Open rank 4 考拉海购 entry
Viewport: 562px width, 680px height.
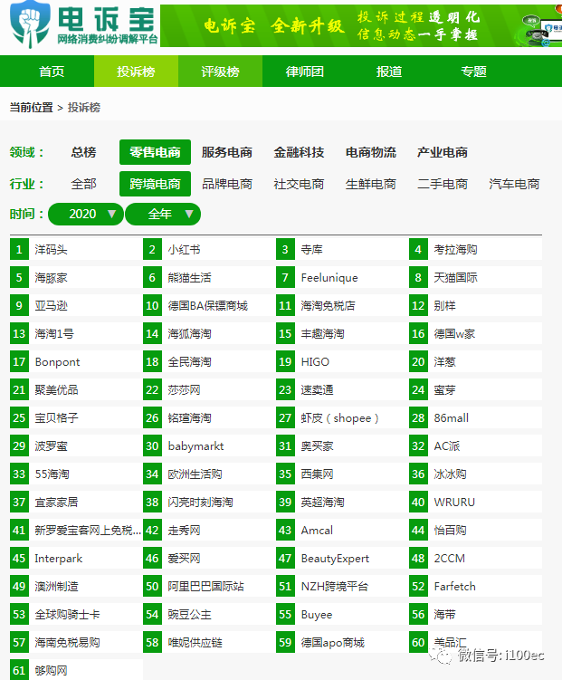pyautogui.click(x=475, y=249)
